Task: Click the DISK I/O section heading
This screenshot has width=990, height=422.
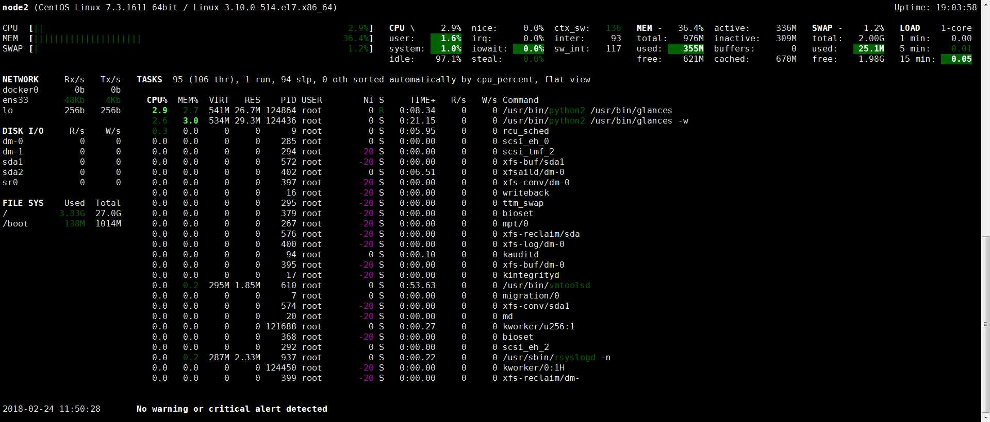Action: 23,131
